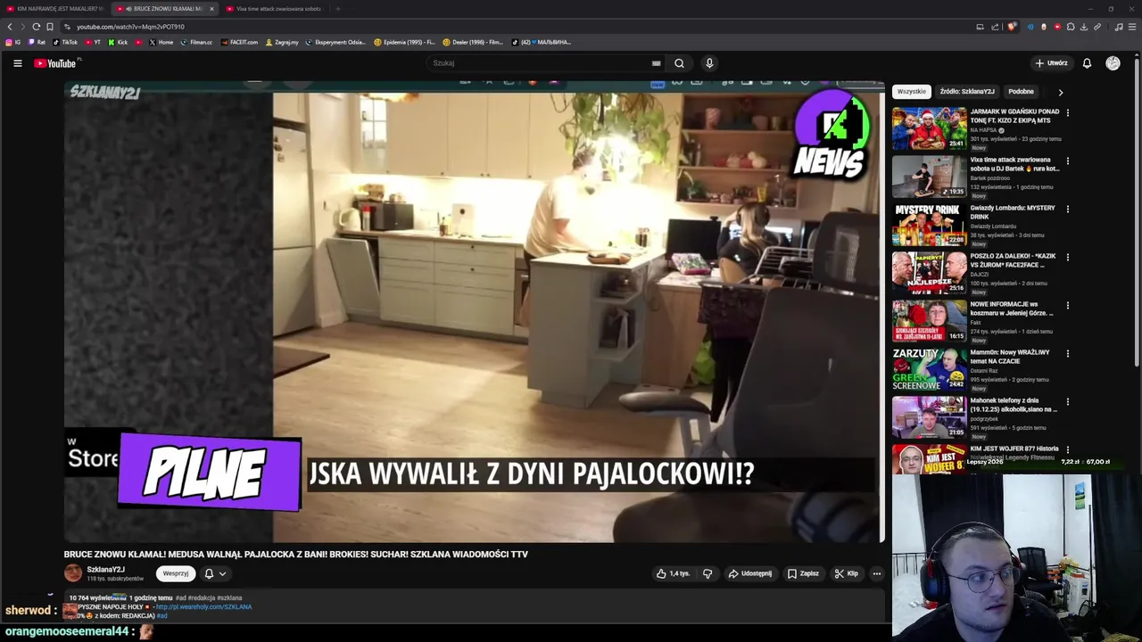Create a clip with the Klip button
The height and width of the screenshot is (642, 1142).
point(846,573)
